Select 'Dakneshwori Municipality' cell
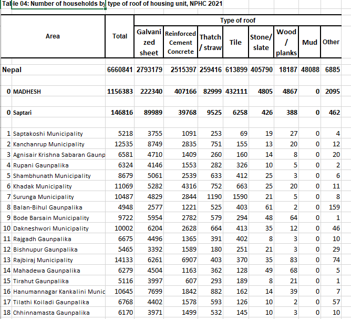351x319 pixels. click(x=58, y=228)
